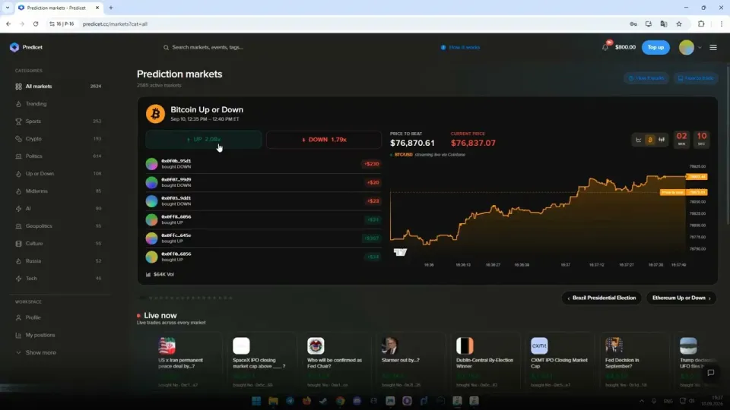Open the password key icon in address bar
The image size is (730, 410).
pos(633,24)
